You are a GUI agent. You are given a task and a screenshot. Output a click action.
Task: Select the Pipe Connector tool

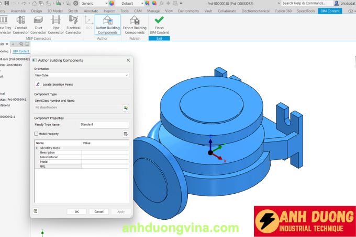coord(56,25)
